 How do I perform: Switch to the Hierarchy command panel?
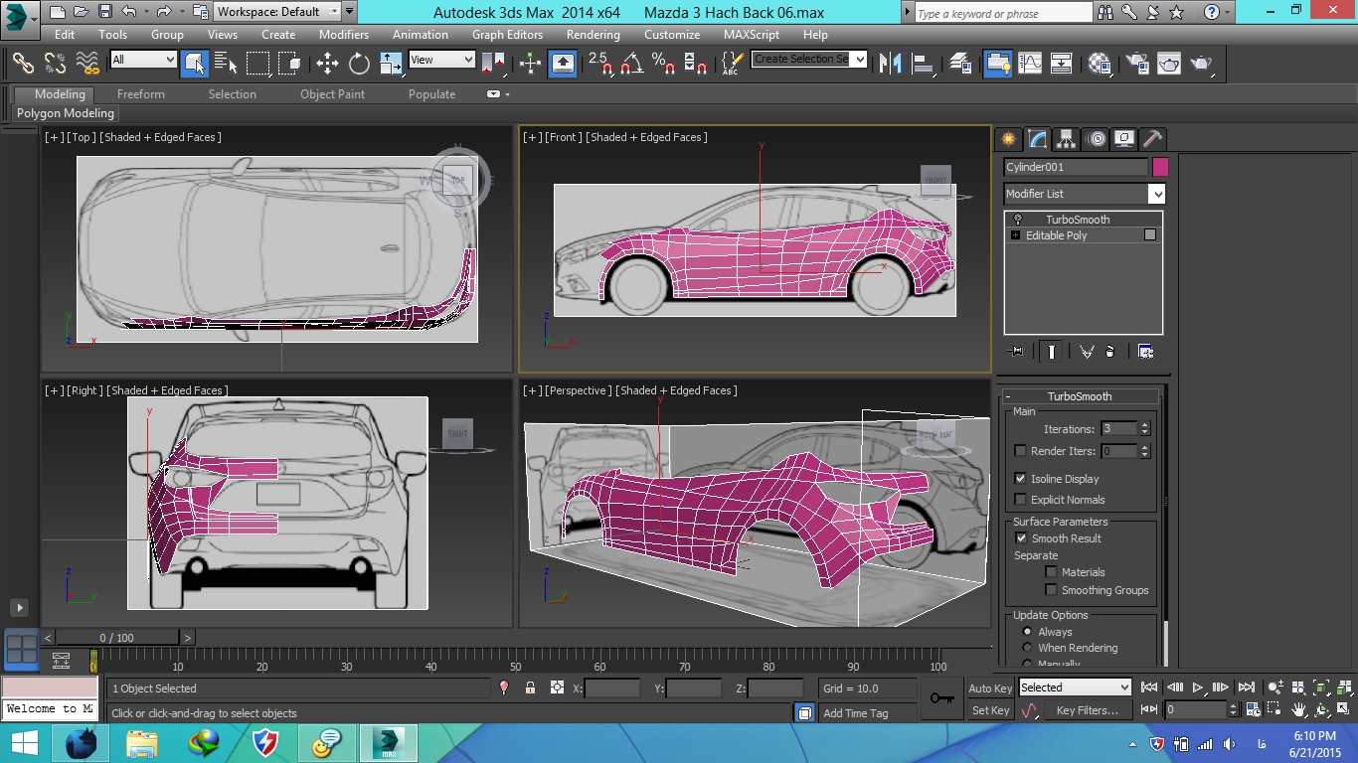coord(1067,139)
